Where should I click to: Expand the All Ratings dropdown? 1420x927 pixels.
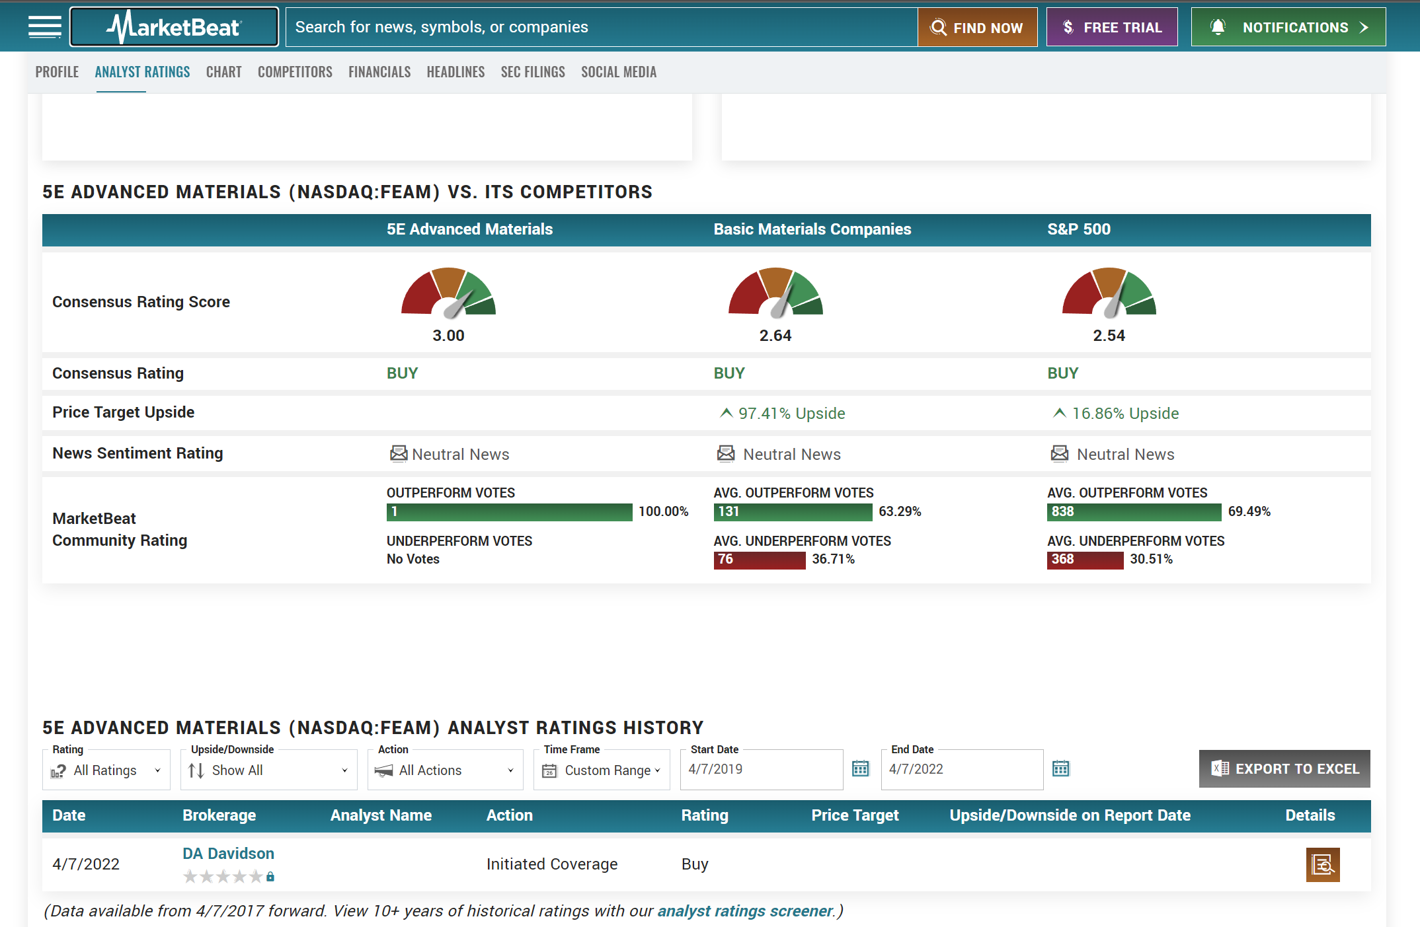(106, 770)
